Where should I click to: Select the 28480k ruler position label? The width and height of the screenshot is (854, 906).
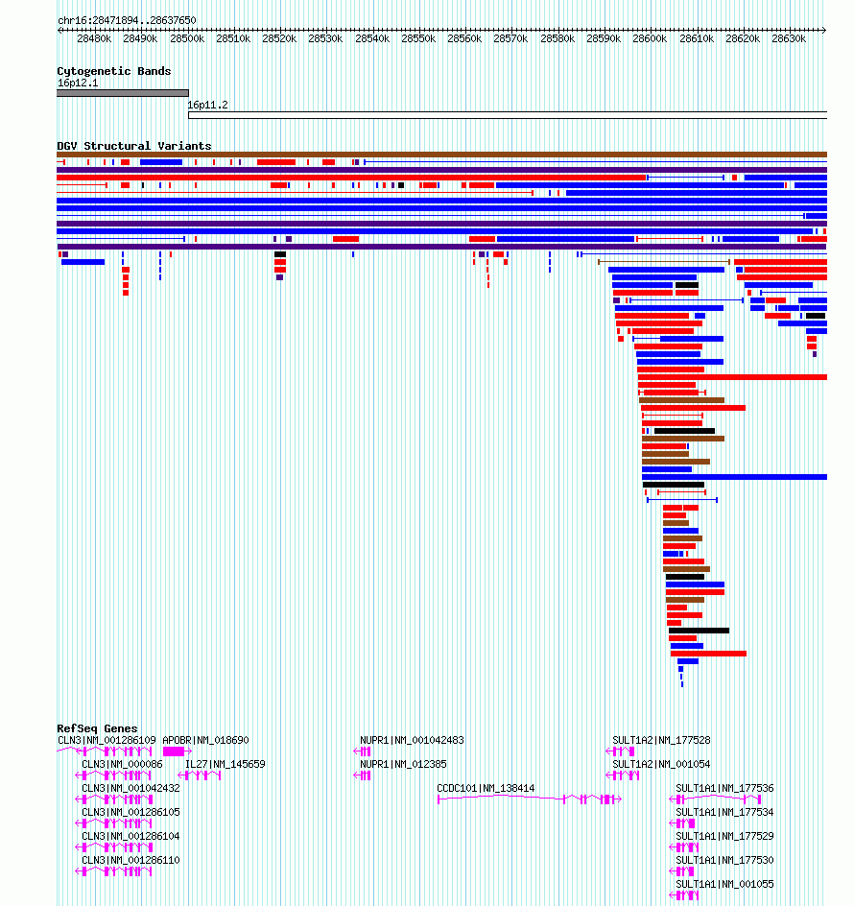(x=94, y=38)
